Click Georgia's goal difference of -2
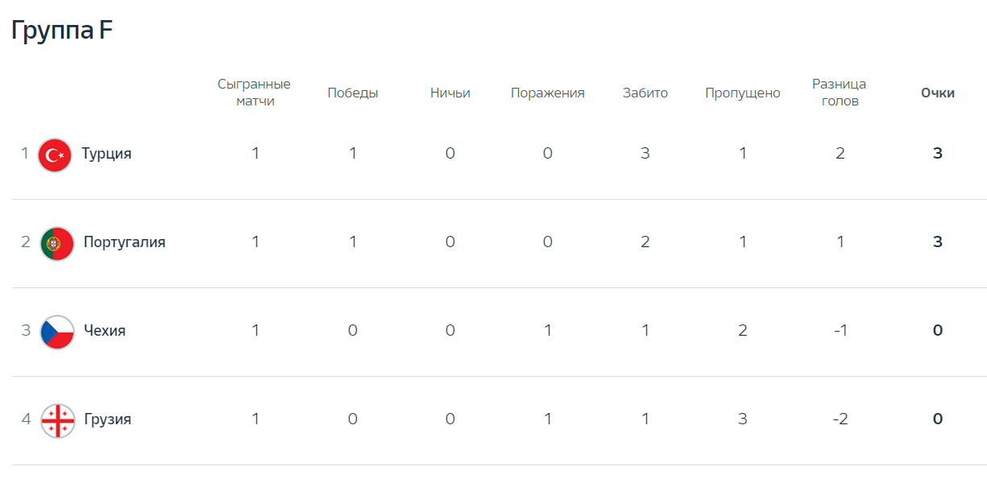Screen dimensions: 987x479 (x=840, y=419)
